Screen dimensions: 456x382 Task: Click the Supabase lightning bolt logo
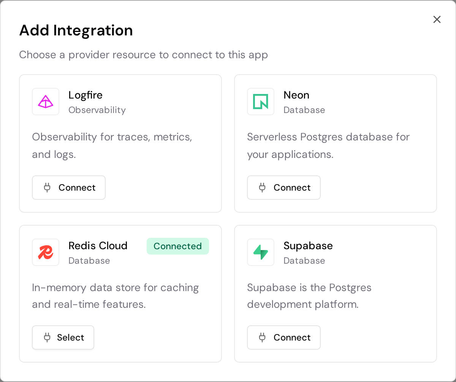click(261, 252)
